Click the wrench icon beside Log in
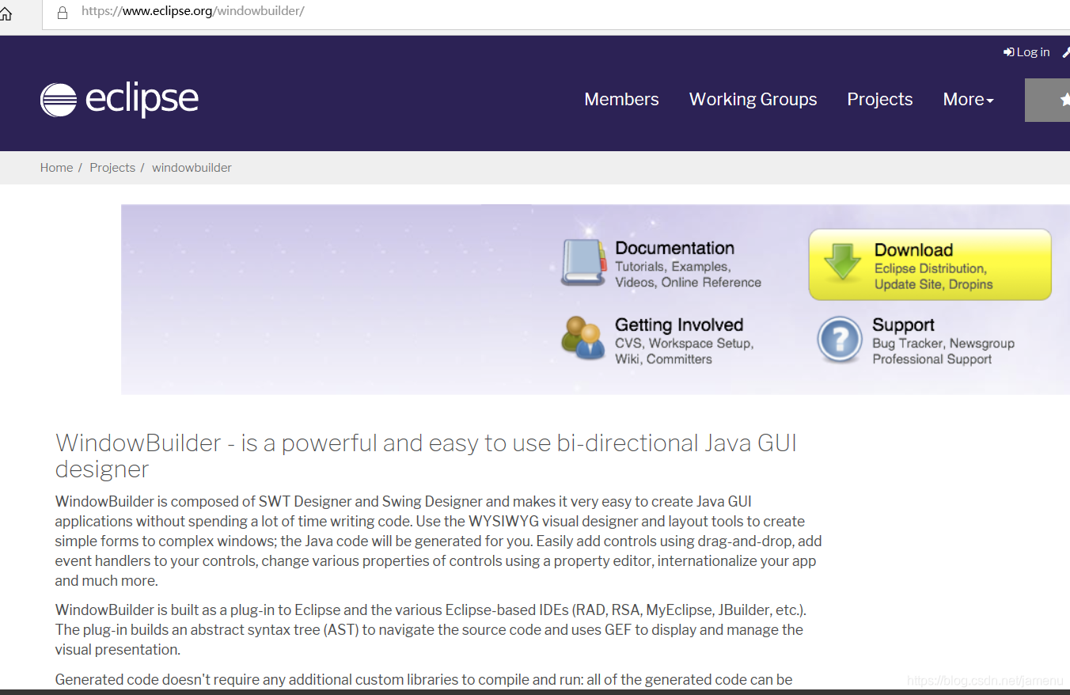Screen dimensions: 1070x695 (x=1066, y=52)
